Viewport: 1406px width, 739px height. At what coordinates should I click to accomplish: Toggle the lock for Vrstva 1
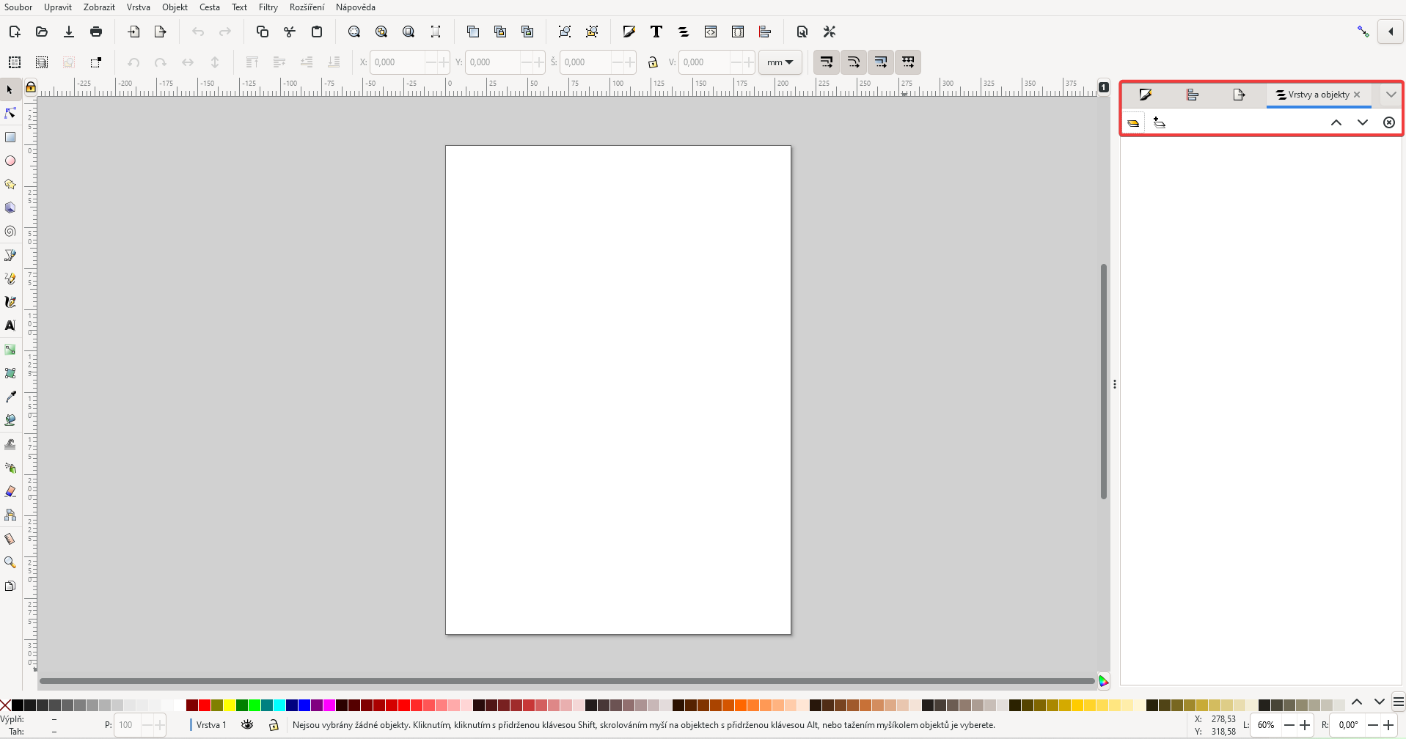click(274, 724)
